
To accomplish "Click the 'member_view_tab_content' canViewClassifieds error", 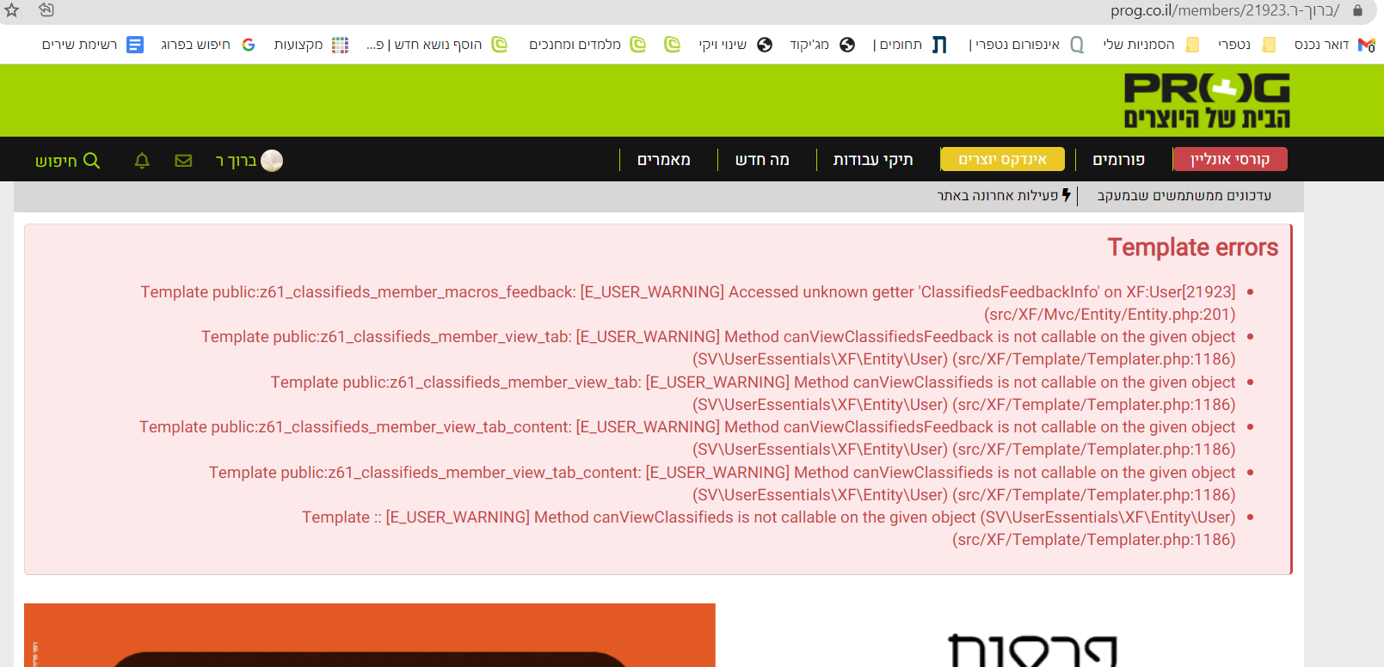I will 723,484.
